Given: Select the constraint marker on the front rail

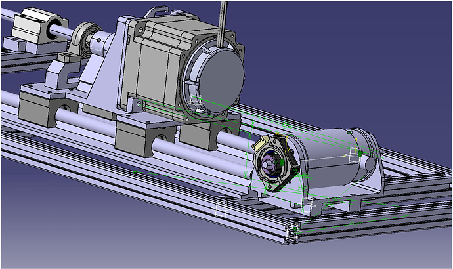Looking at the screenshot, I should 221,209.
